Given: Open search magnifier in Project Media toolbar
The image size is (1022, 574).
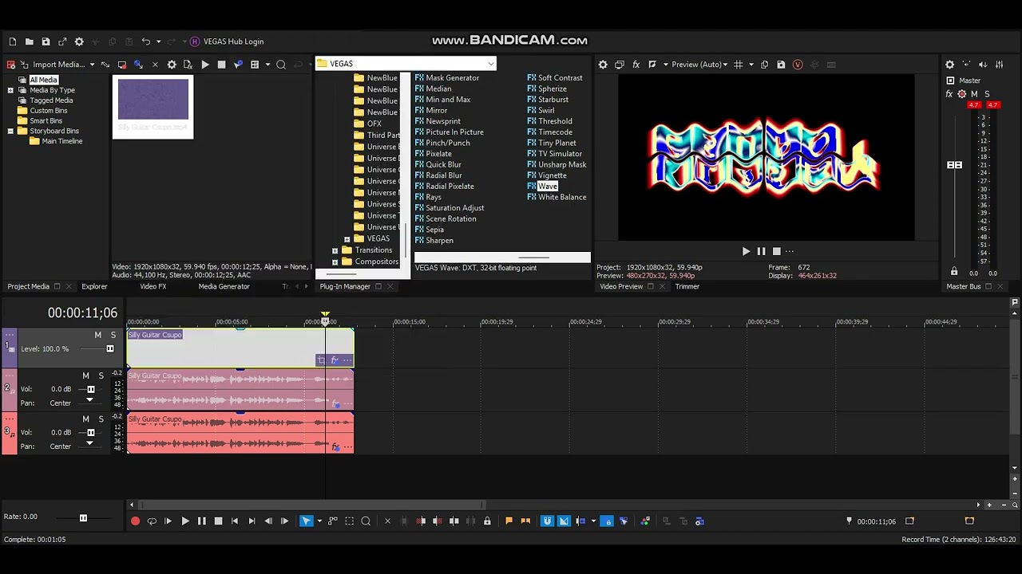Looking at the screenshot, I should point(281,65).
